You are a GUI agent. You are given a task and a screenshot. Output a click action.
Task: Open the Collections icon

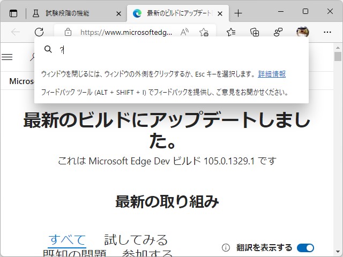(255, 32)
